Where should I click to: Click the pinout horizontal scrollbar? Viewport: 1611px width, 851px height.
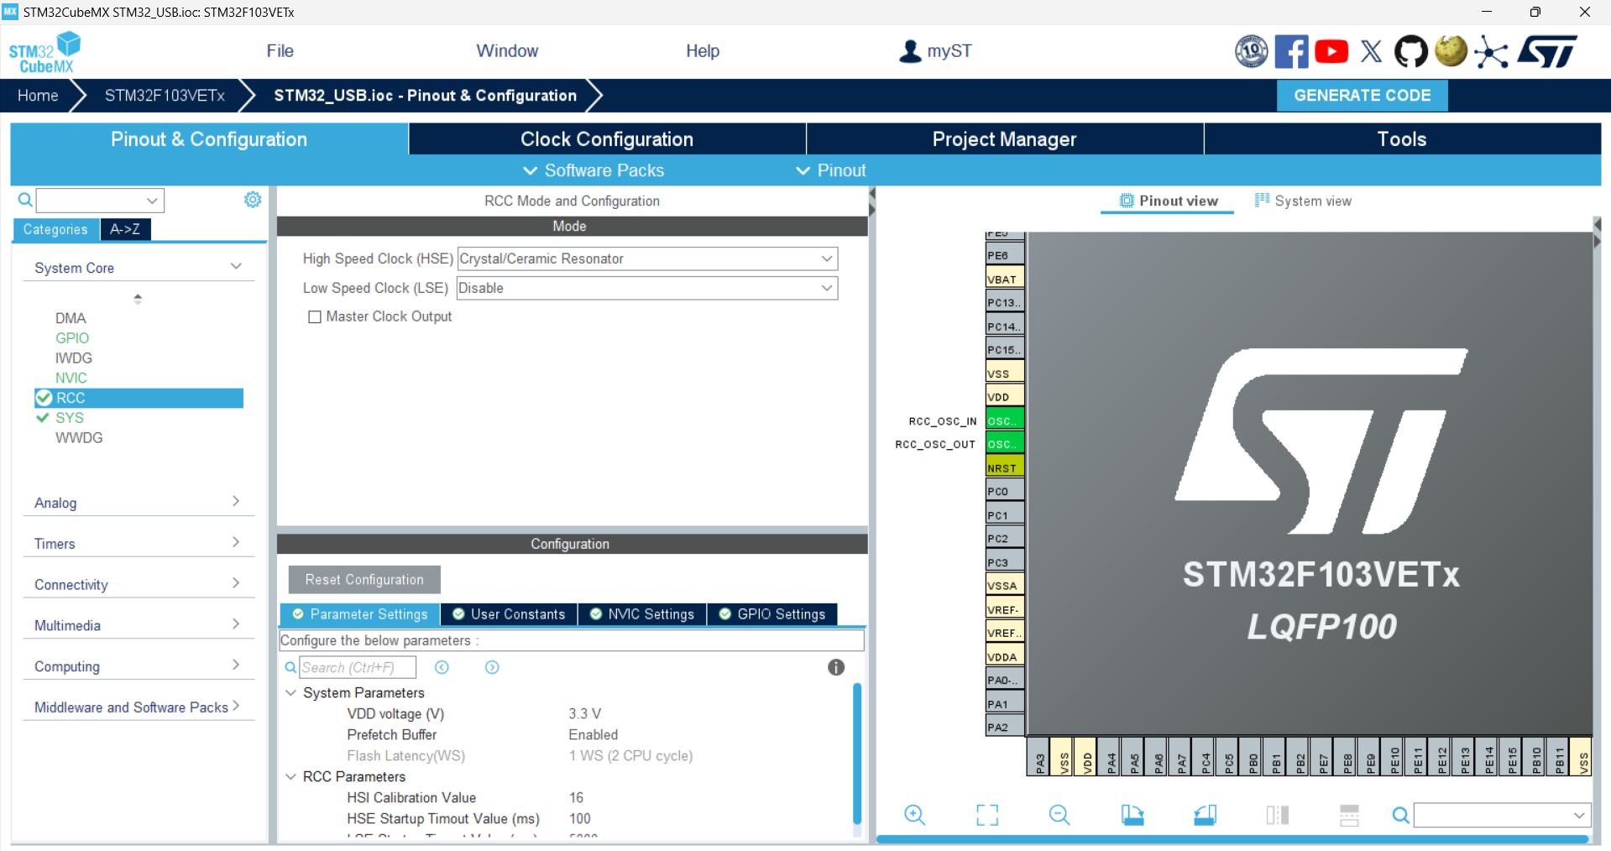pyautogui.click(x=1232, y=838)
